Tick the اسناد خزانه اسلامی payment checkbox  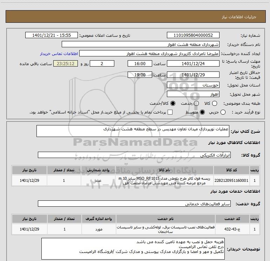[170, 112]
